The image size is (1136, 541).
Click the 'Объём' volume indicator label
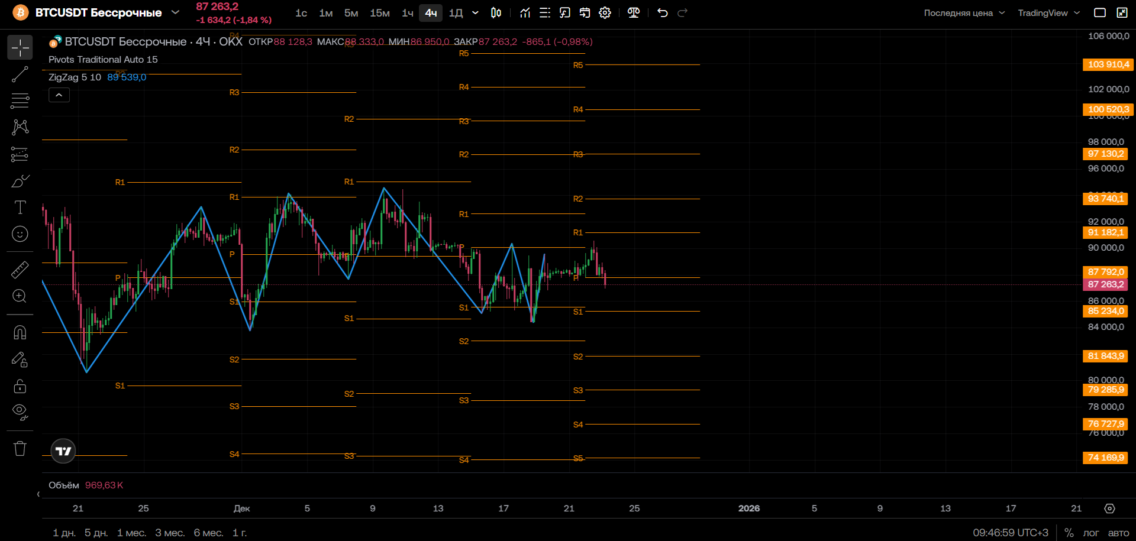[x=64, y=485]
